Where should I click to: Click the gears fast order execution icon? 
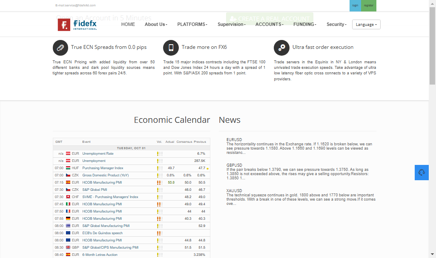coord(281,48)
